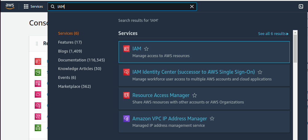308x140 pixels.
Task: Click Services text in top navigation
Action: pyautogui.click(x=37, y=6)
